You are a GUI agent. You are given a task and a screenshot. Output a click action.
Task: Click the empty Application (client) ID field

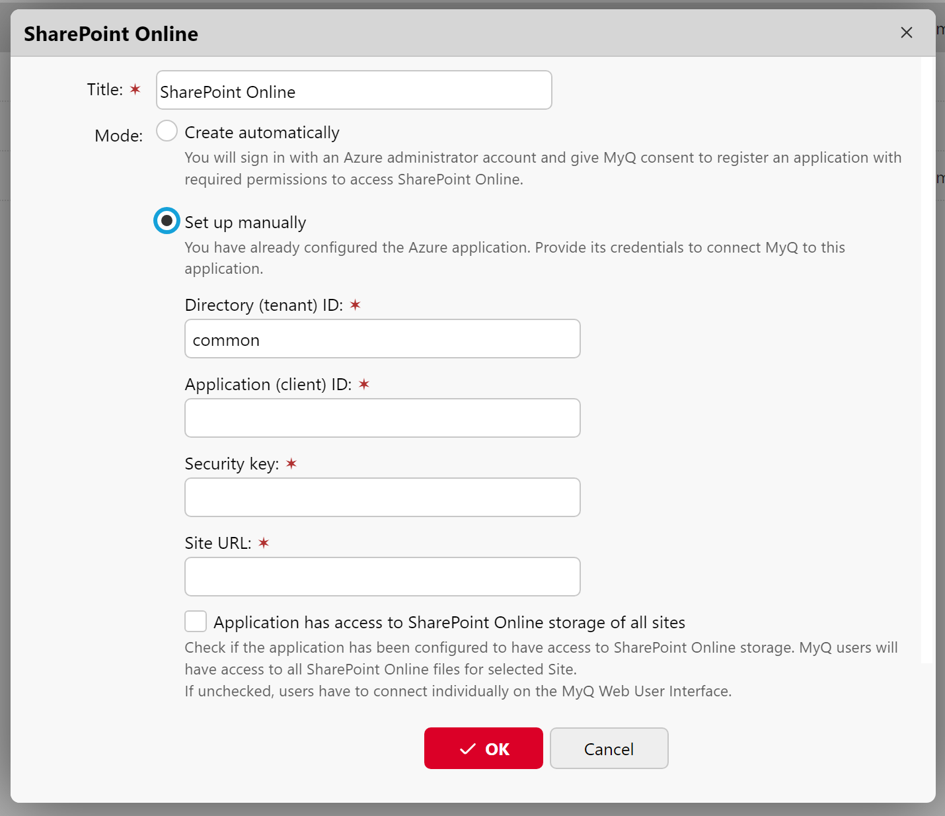coord(382,418)
